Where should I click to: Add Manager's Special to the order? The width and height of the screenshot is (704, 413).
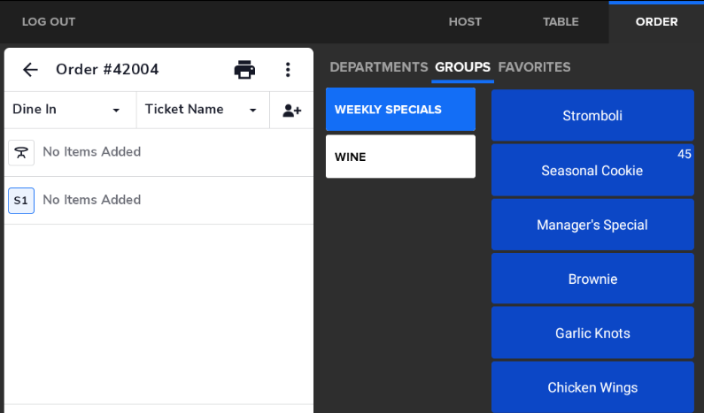pos(592,225)
